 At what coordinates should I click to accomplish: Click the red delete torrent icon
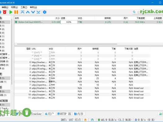pos(5,12)
